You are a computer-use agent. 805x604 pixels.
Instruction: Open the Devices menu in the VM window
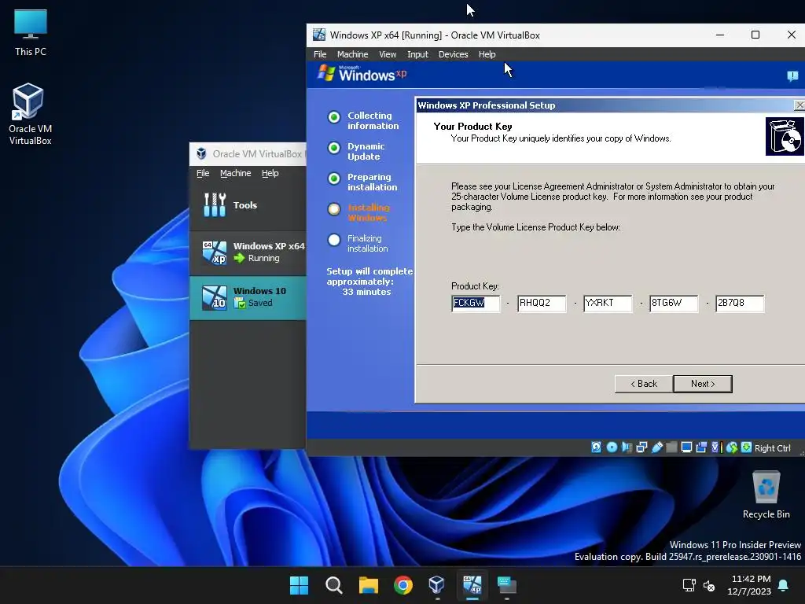click(453, 54)
